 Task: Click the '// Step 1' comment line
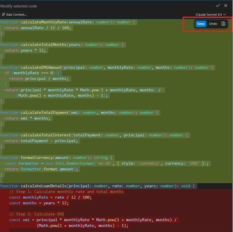(66, 192)
